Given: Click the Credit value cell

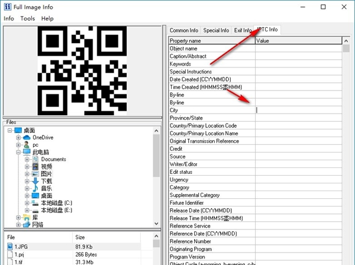Looking at the screenshot, I should (299, 148).
